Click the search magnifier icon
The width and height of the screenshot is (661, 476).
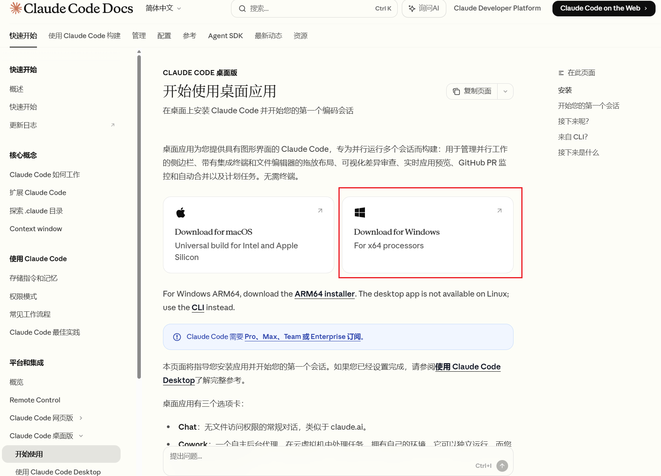242,9
